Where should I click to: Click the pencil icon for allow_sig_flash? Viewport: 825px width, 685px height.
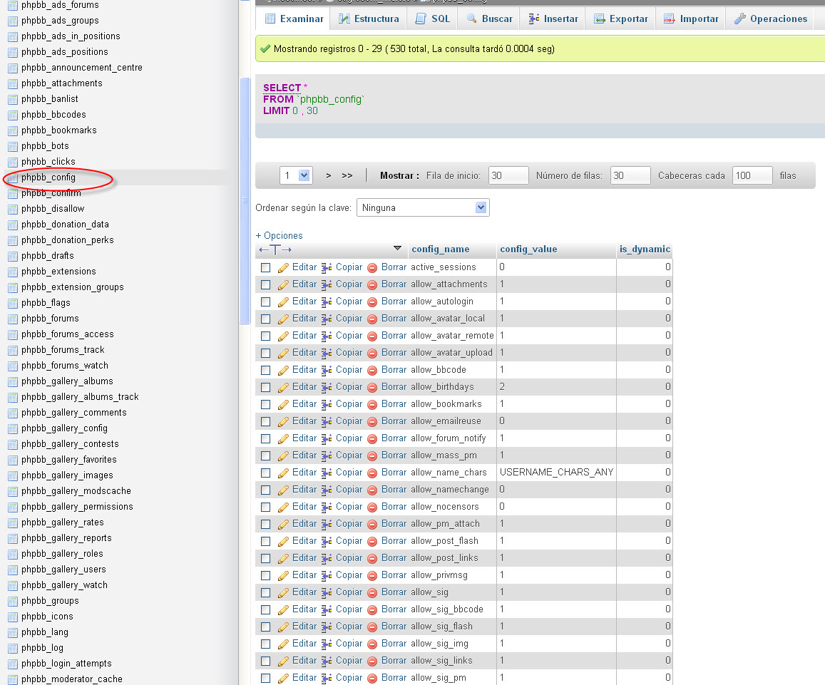coord(283,627)
